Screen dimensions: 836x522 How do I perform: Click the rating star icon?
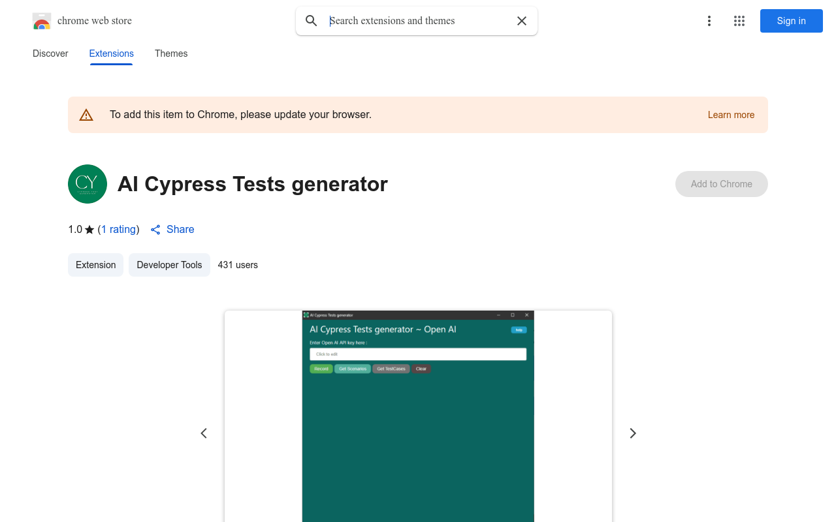click(x=89, y=230)
